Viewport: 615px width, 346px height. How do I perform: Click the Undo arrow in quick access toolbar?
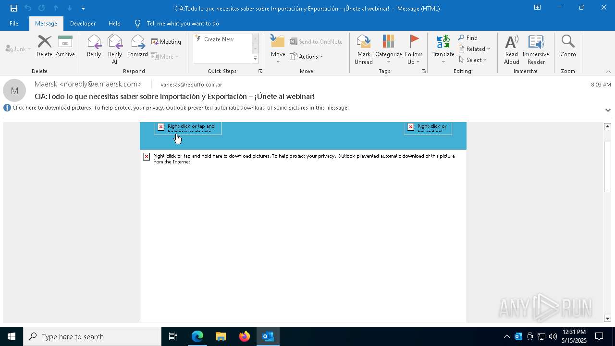[x=28, y=8]
